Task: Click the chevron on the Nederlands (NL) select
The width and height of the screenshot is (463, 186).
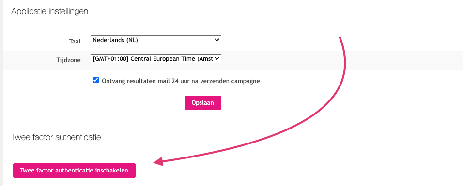Action: tap(217, 40)
